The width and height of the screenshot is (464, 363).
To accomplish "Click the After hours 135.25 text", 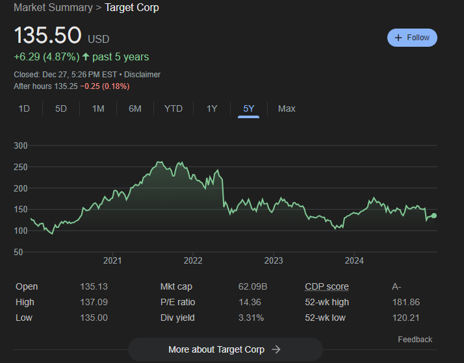I will coord(45,86).
